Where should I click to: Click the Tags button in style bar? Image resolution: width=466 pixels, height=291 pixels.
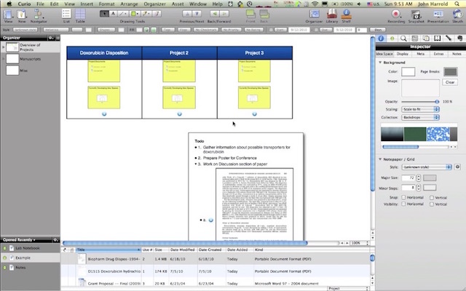pos(168,30)
